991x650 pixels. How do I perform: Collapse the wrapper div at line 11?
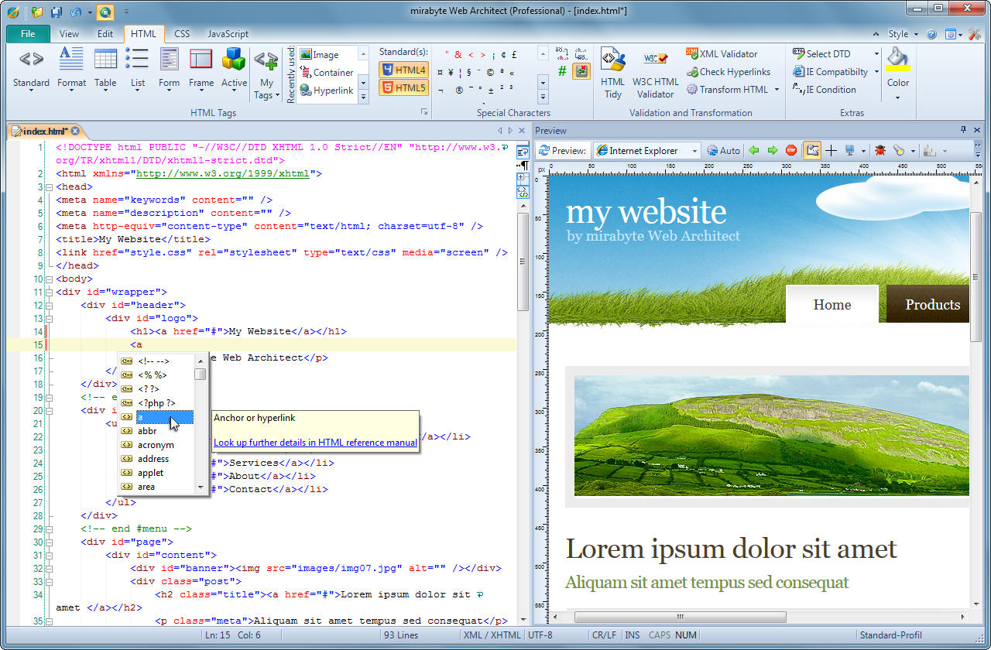pyautogui.click(x=49, y=292)
